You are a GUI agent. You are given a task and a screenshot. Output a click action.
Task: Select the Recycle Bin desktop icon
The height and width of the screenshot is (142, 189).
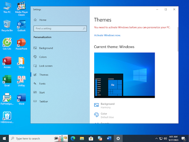tap(7, 26)
